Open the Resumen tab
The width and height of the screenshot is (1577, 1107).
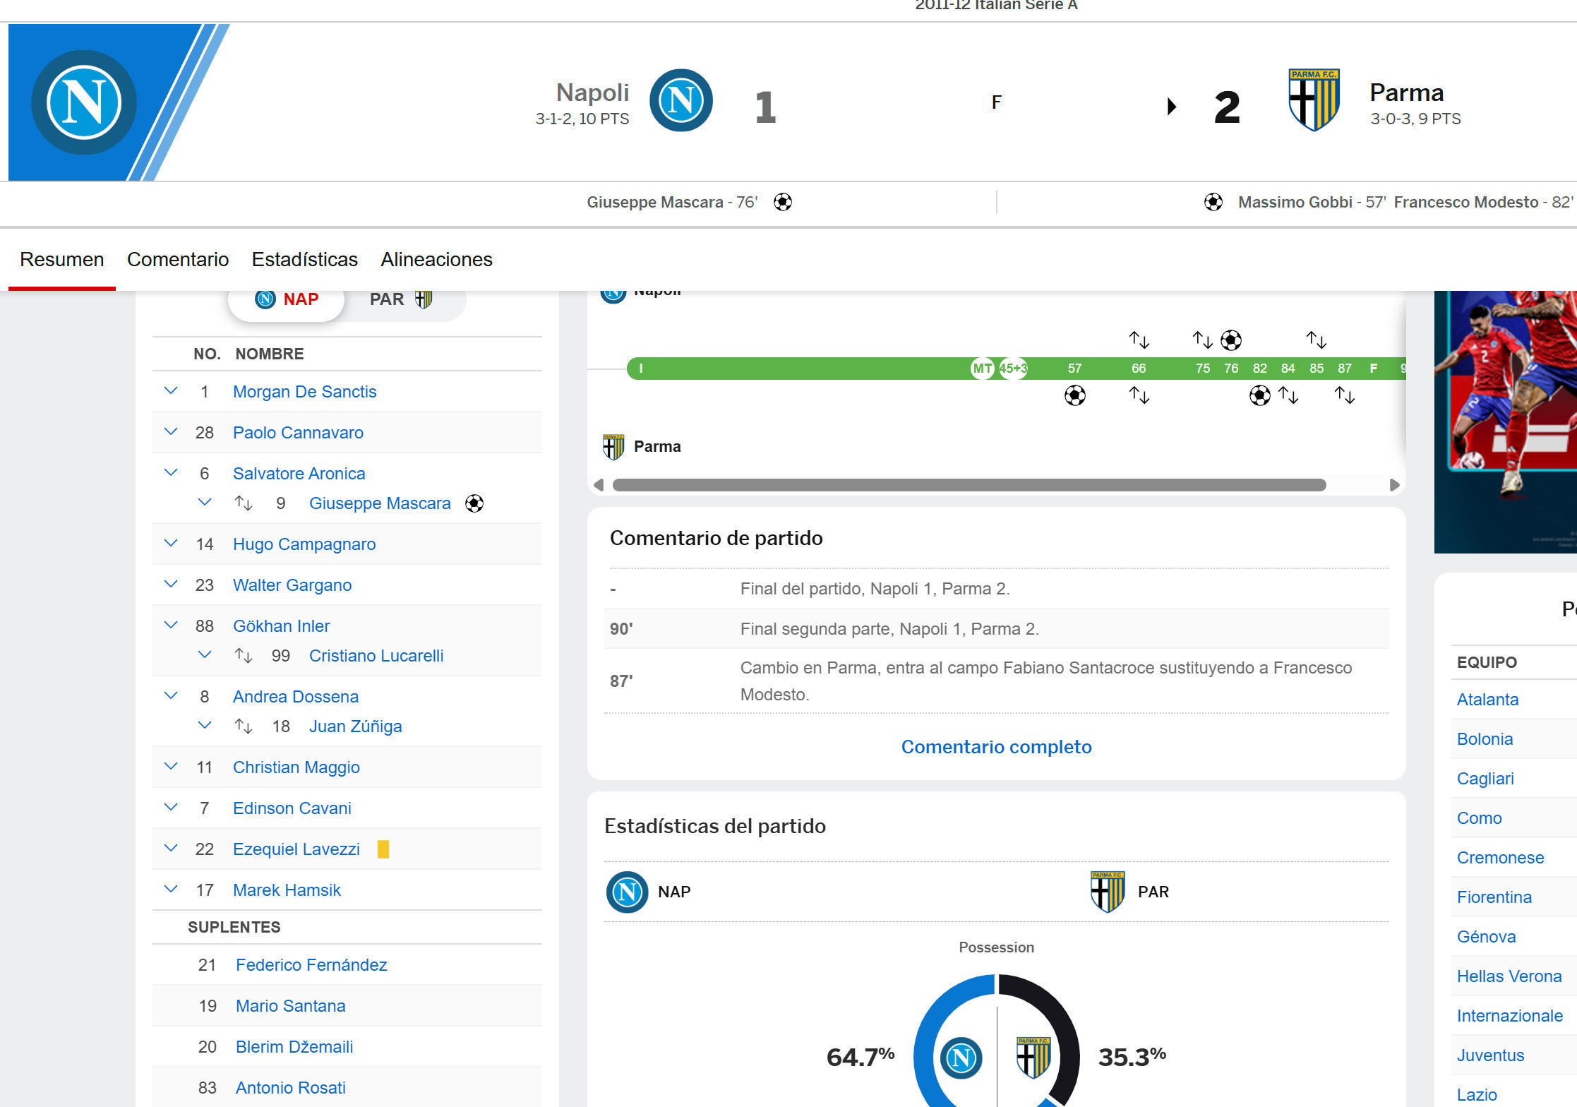tap(62, 260)
